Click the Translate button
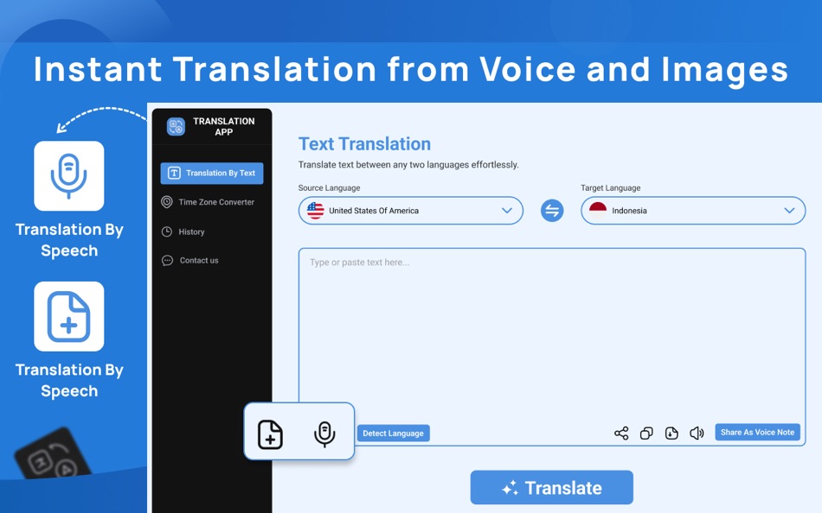The image size is (822, 513). pos(551,487)
